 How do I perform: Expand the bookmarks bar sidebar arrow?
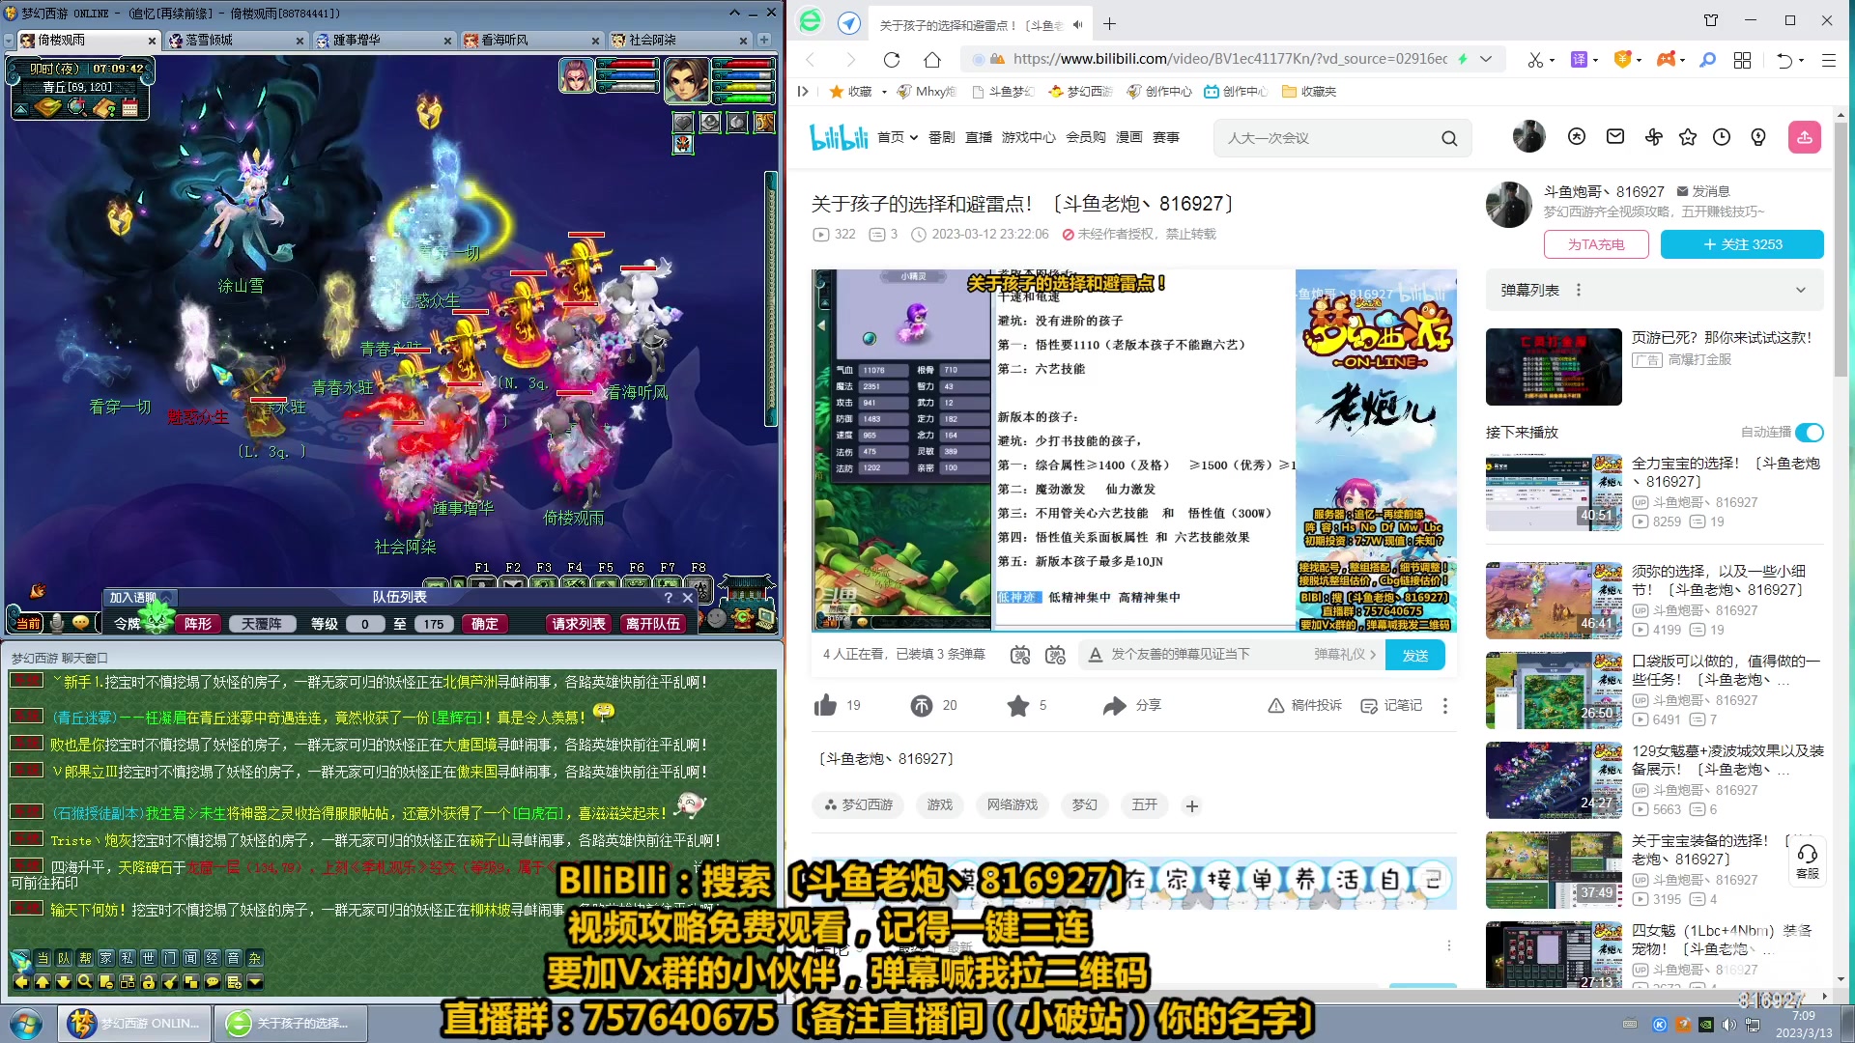tap(803, 91)
